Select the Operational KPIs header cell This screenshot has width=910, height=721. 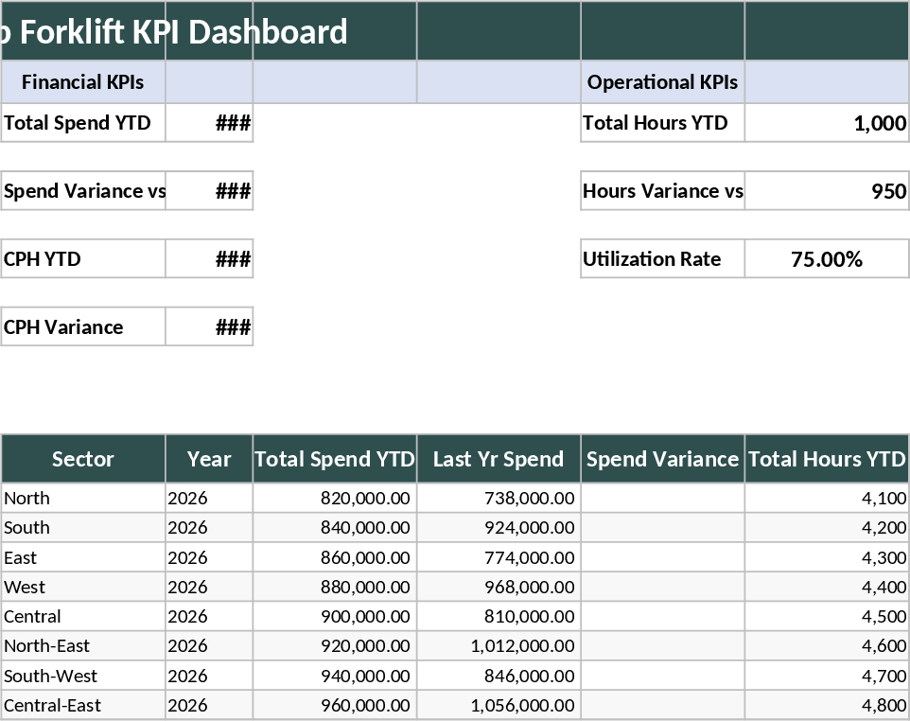pyautogui.click(x=662, y=82)
